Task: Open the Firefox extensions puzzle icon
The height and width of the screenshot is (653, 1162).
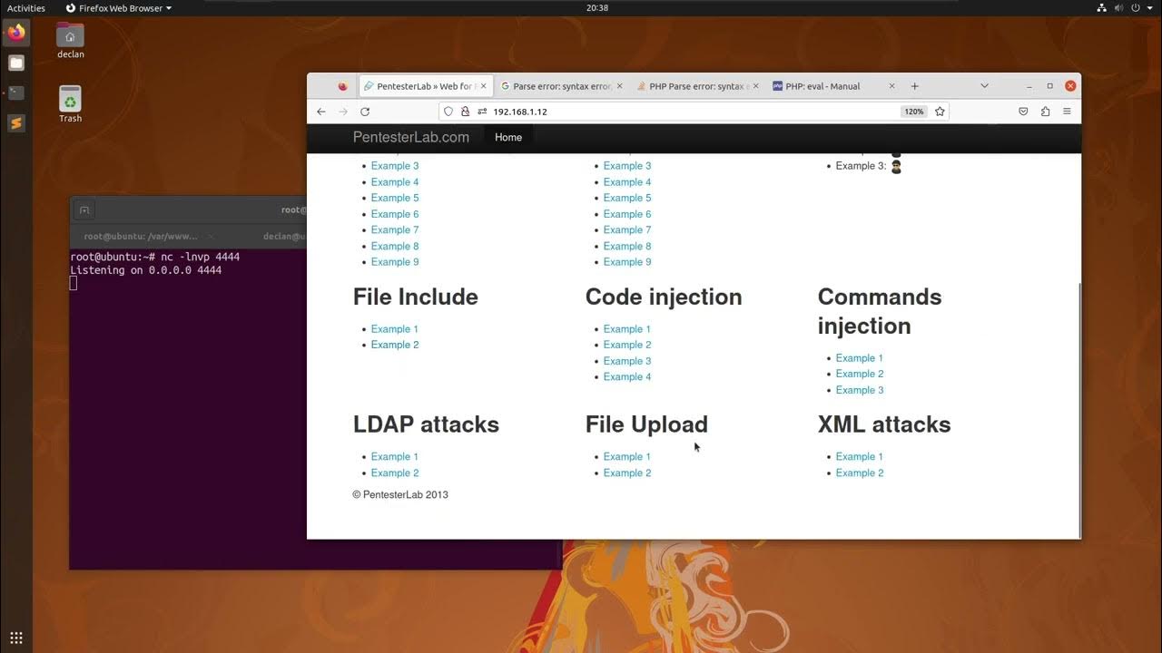Action: pos(1045,112)
